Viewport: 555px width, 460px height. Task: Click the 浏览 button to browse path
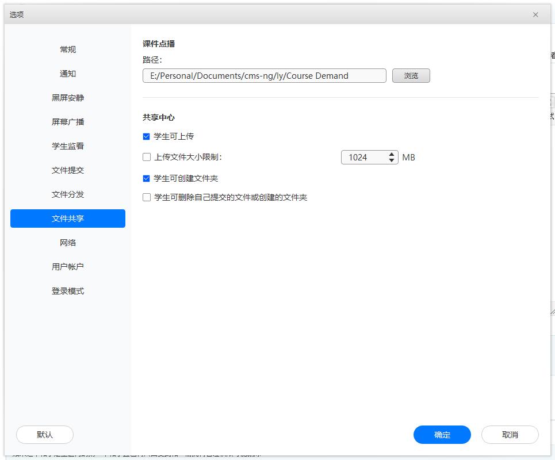pyautogui.click(x=411, y=75)
